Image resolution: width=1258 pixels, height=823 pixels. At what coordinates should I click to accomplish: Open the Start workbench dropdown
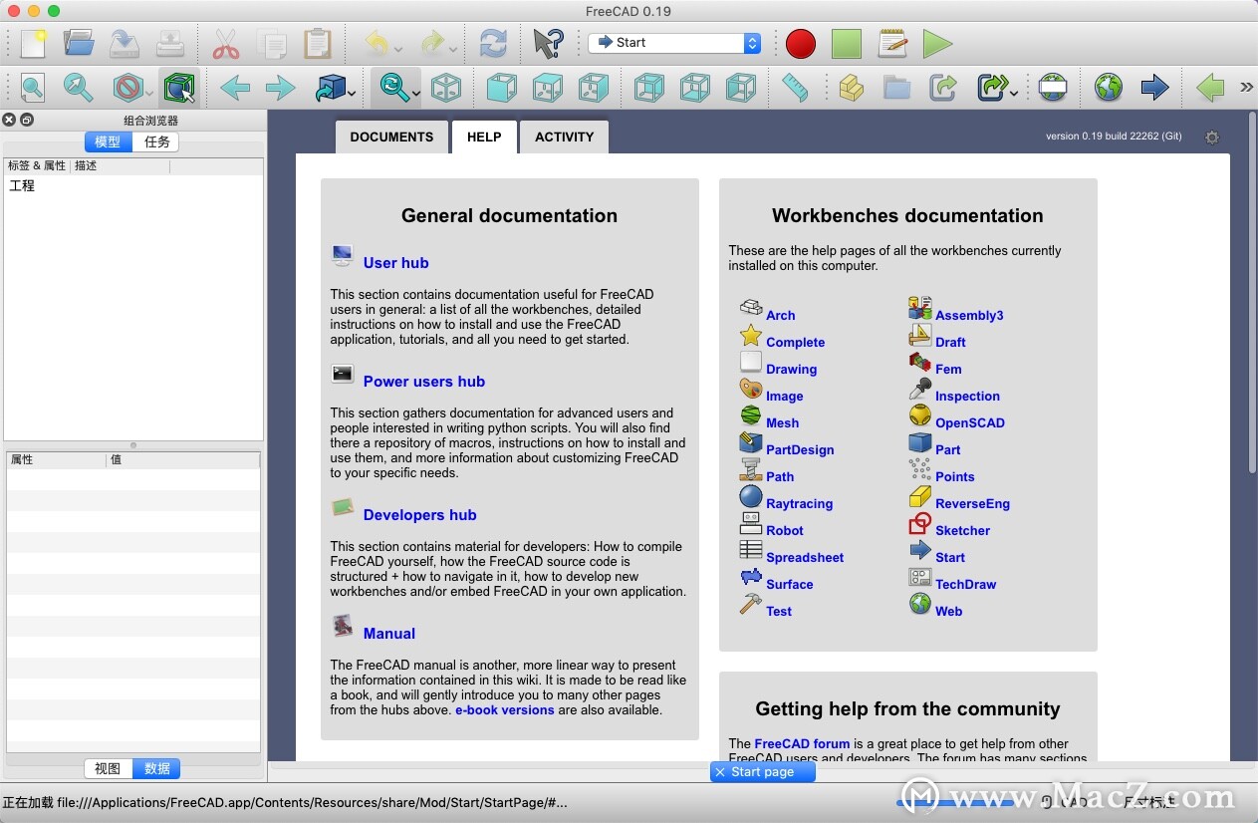click(674, 43)
